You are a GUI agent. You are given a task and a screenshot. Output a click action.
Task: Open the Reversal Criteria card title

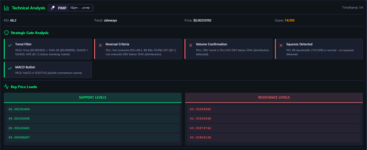coord(117,44)
